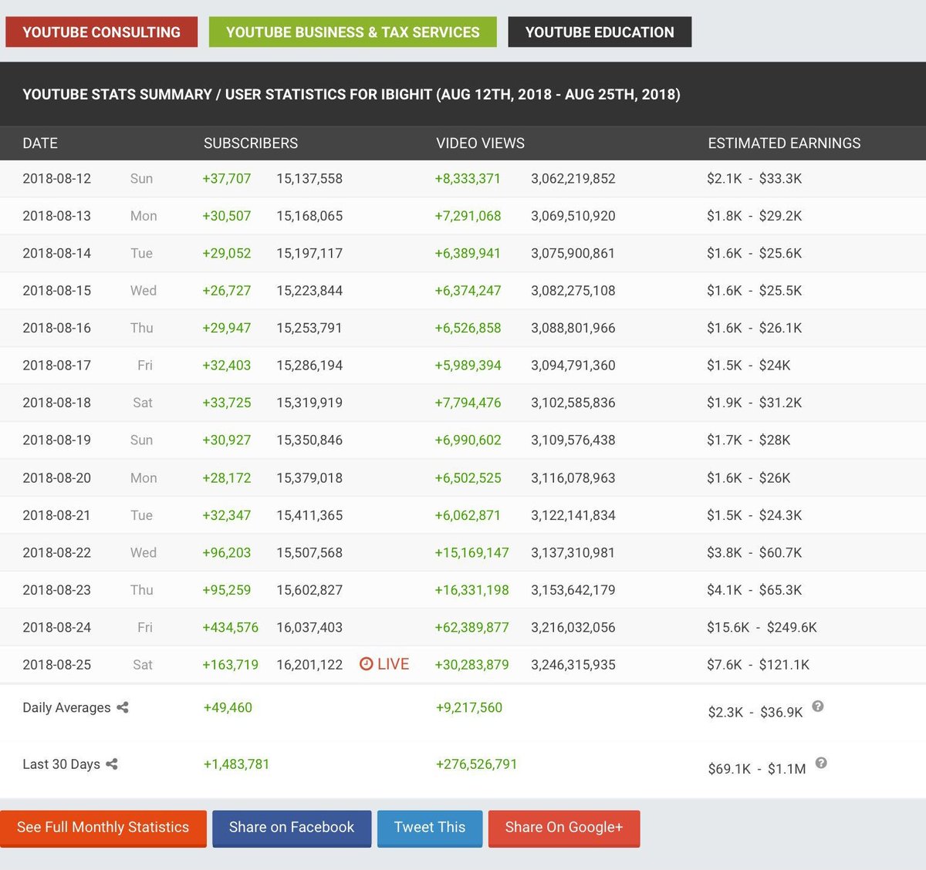Select the date 2018-08-21
This screenshot has width=926, height=870.
[56, 515]
